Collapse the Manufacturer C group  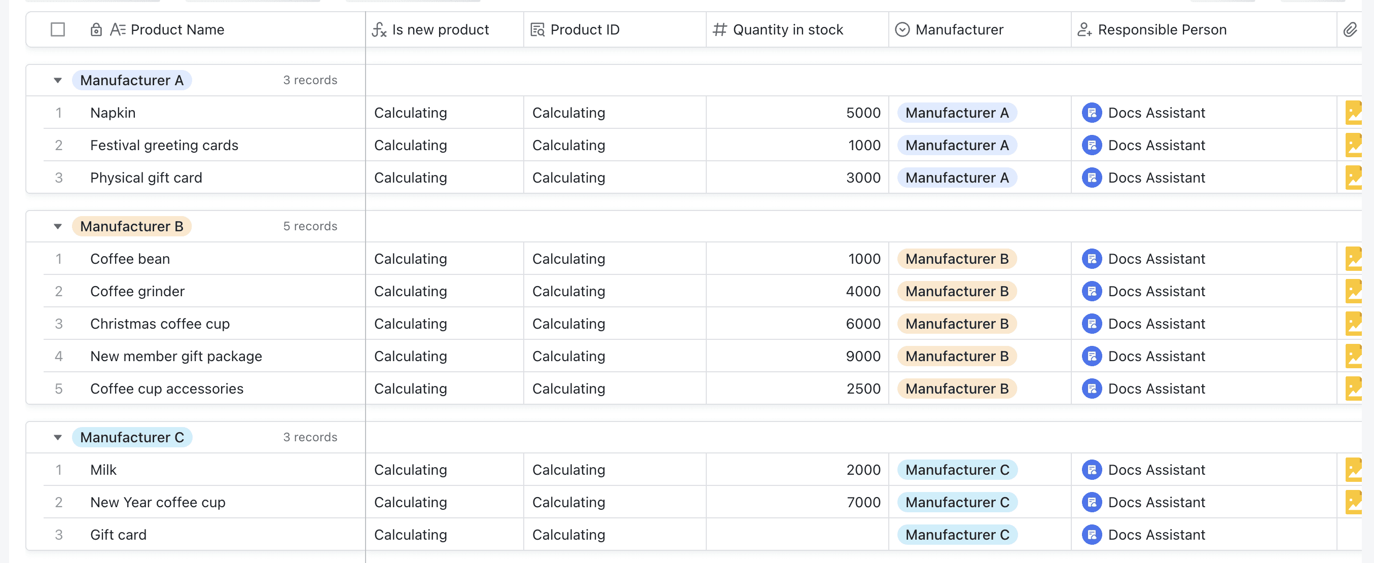point(58,438)
